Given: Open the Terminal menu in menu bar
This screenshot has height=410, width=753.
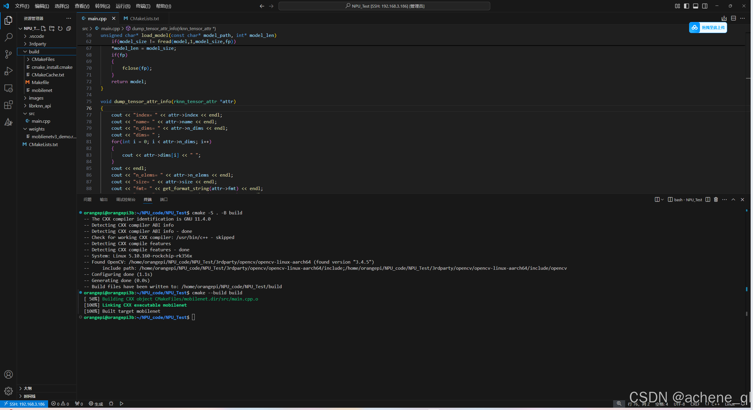Looking at the screenshot, I should (x=143, y=6).
